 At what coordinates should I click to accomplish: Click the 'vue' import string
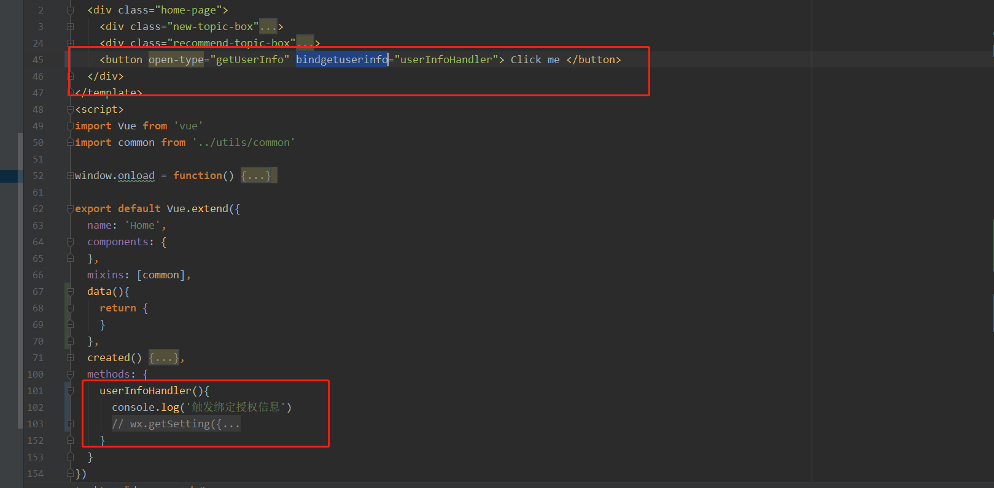point(188,126)
